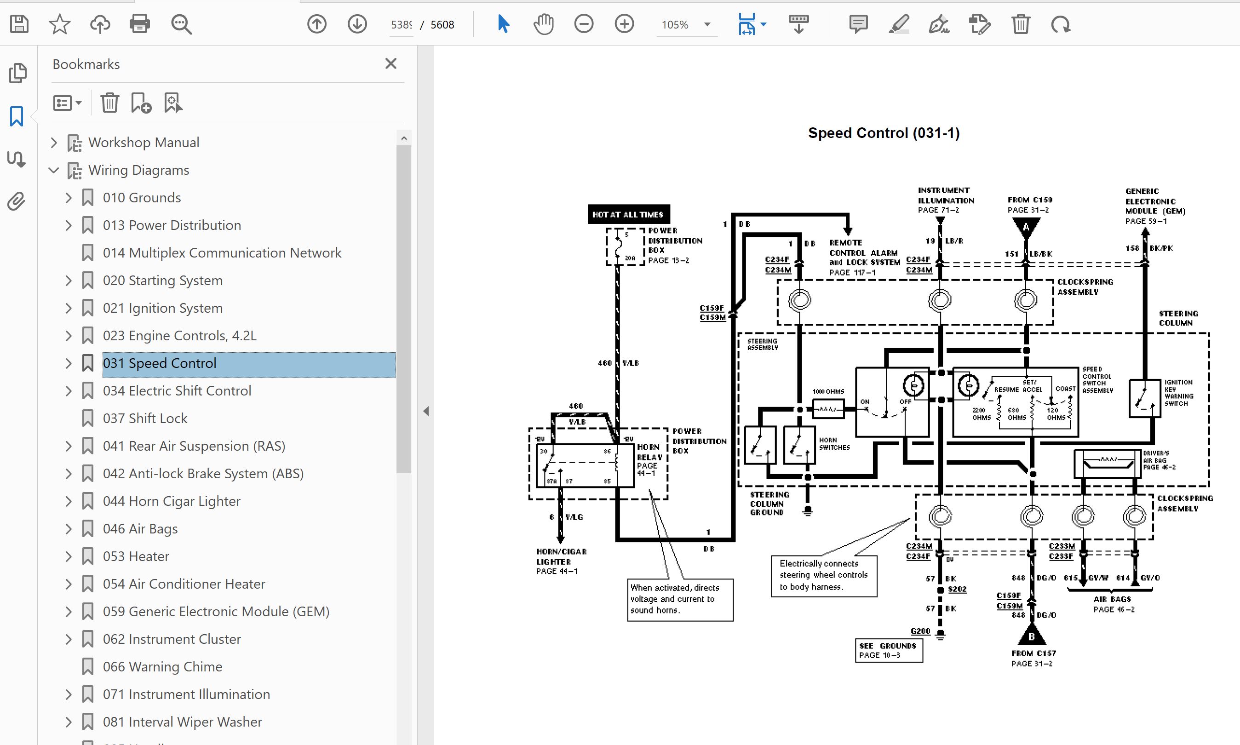Click the Save file icon
Image resolution: width=1240 pixels, height=745 pixels.
pos(19,24)
